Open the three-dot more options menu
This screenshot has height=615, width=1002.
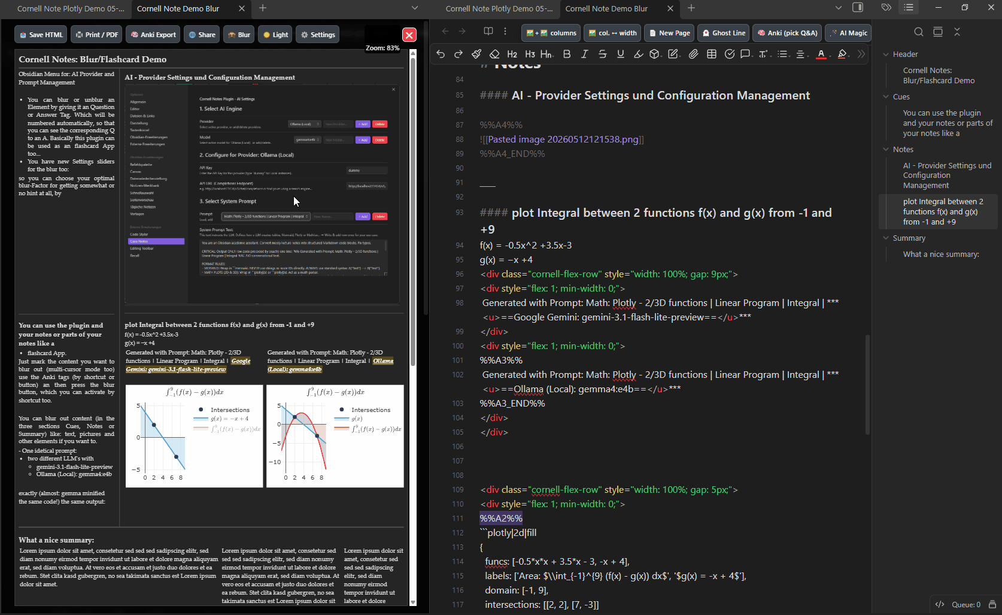(505, 31)
